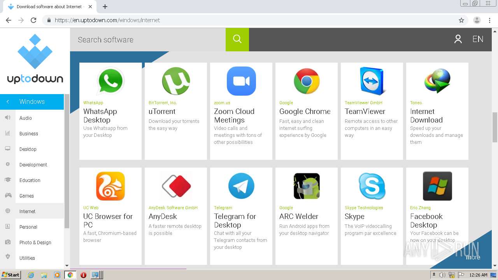
Task: Open the UC Browser app icon
Action: (x=110, y=186)
